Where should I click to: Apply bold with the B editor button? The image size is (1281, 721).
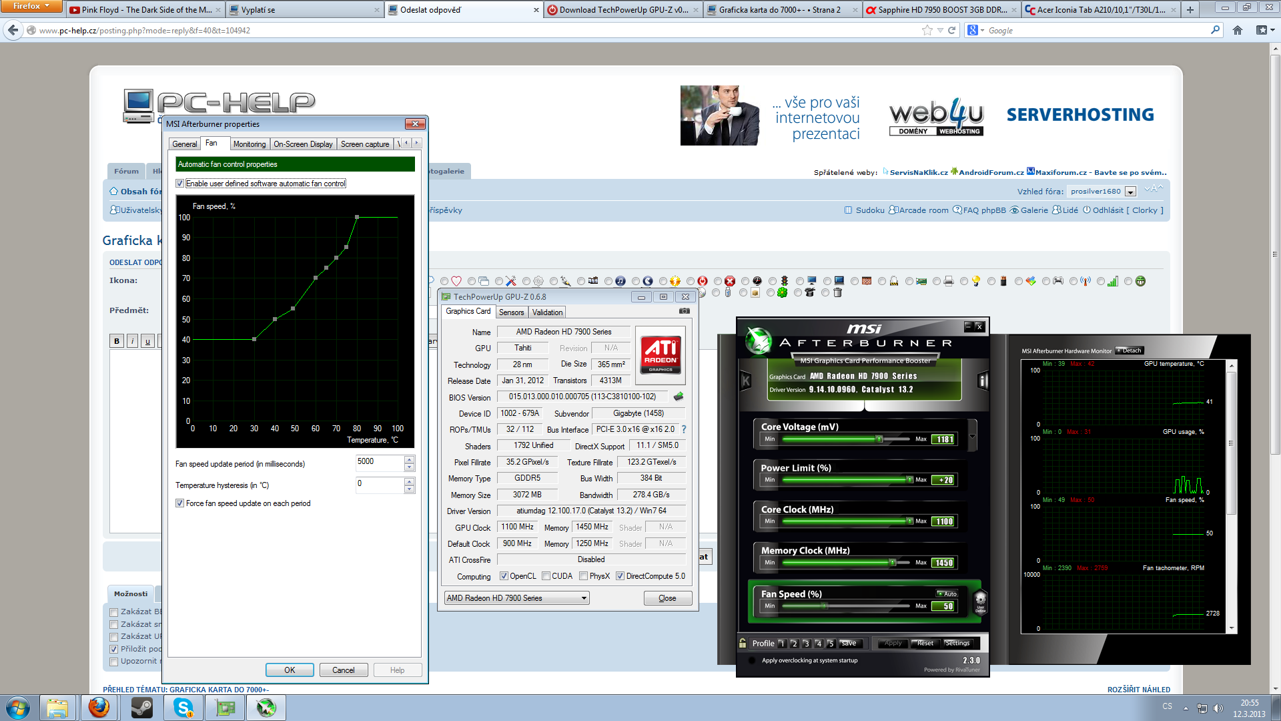click(117, 341)
